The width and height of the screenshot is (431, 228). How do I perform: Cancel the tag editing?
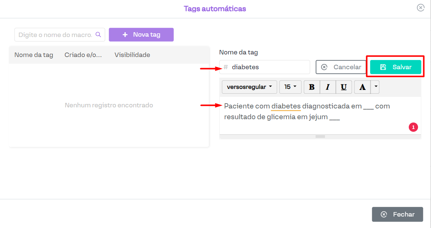coord(341,67)
